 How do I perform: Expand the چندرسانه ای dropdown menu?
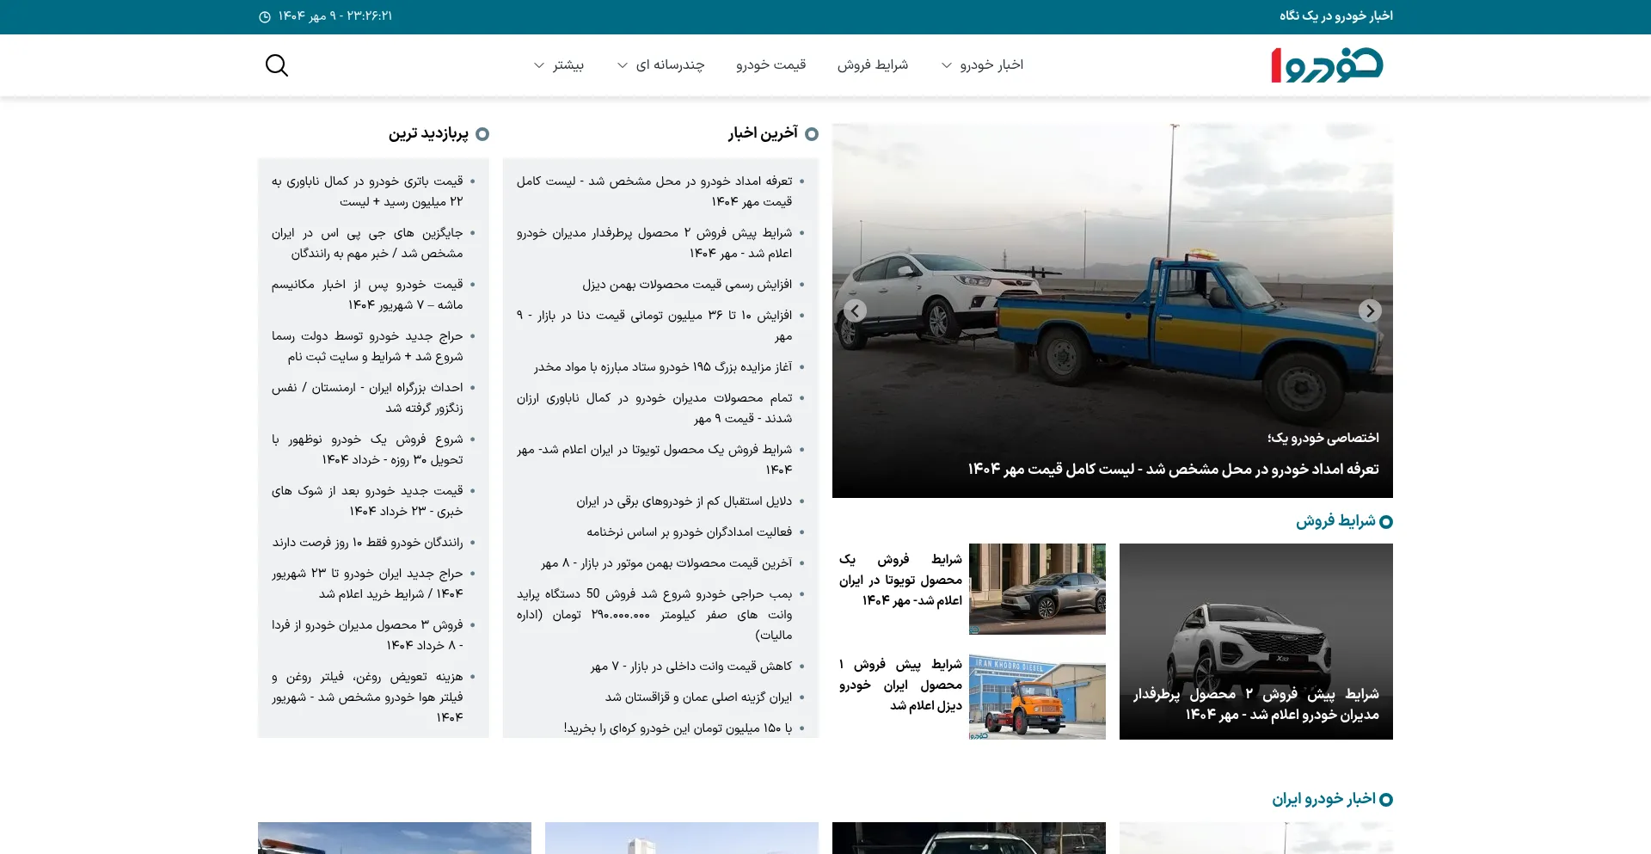[661, 65]
